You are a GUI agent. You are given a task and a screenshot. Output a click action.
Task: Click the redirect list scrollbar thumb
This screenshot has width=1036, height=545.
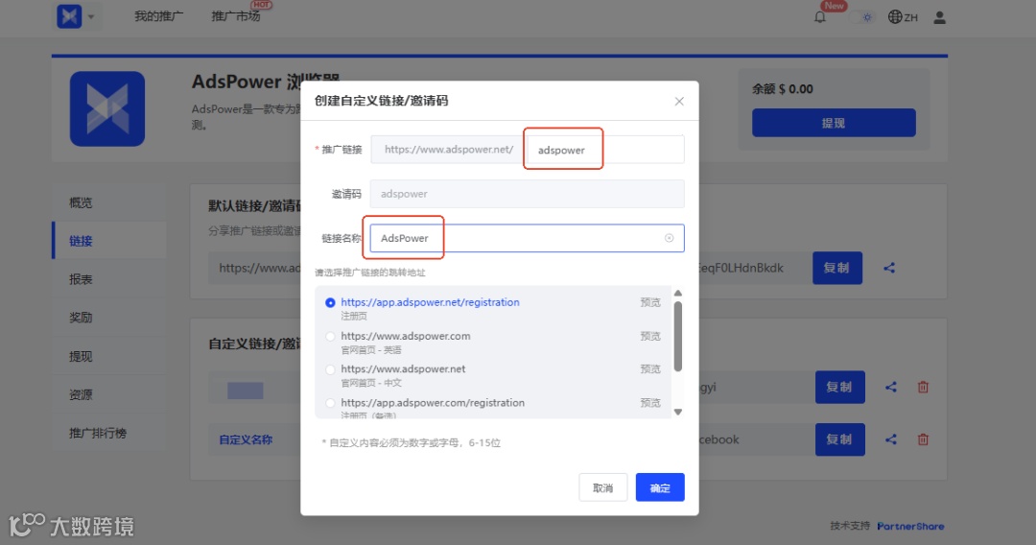click(678, 336)
